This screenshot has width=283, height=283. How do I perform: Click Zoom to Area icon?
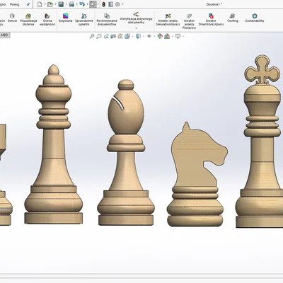click(x=99, y=36)
